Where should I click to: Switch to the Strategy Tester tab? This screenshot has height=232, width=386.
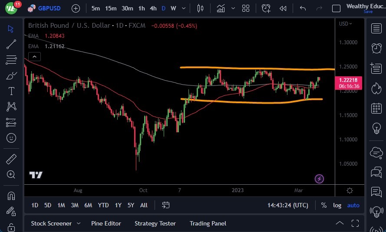coord(155,223)
